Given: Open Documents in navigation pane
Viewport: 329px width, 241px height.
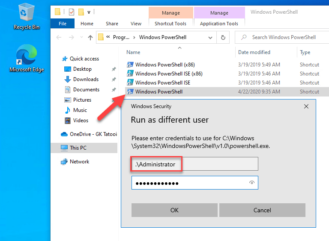Looking at the screenshot, I should 86,90.
